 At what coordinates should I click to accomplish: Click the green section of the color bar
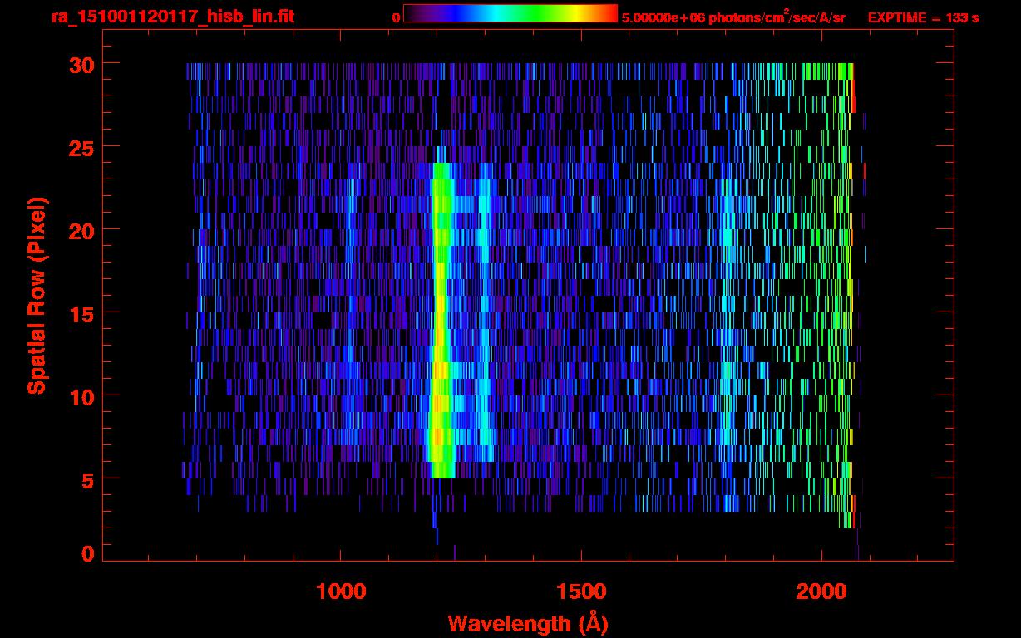pos(532,13)
